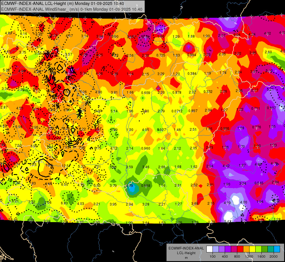Click the wind shear value 0.960
Viewport: 285px width, 262px height.
[x=146, y=148]
